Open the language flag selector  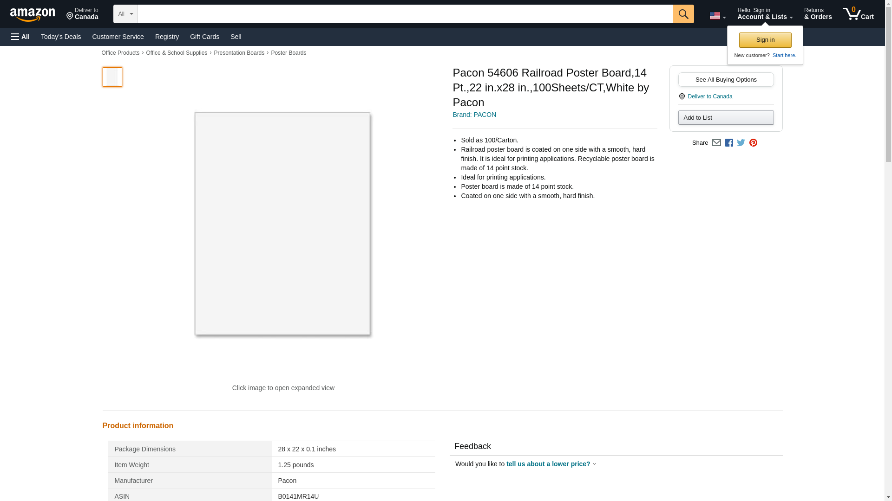coord(717,16)
